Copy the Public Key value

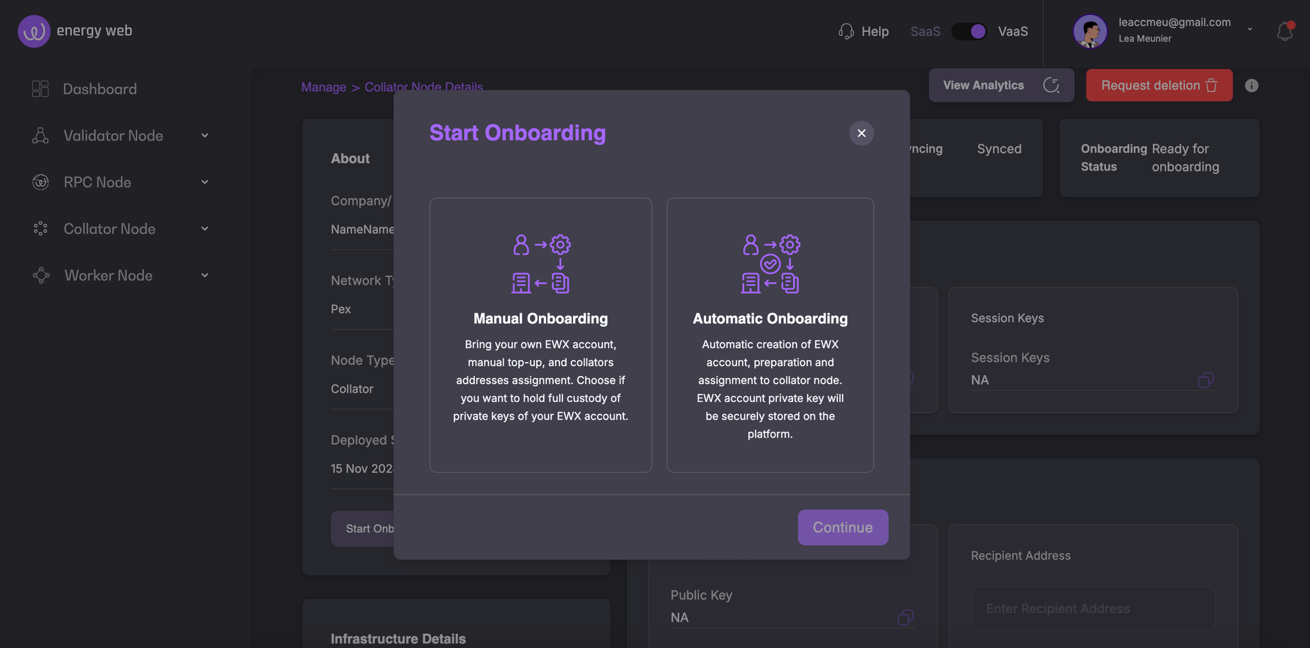tap(905, 617)
